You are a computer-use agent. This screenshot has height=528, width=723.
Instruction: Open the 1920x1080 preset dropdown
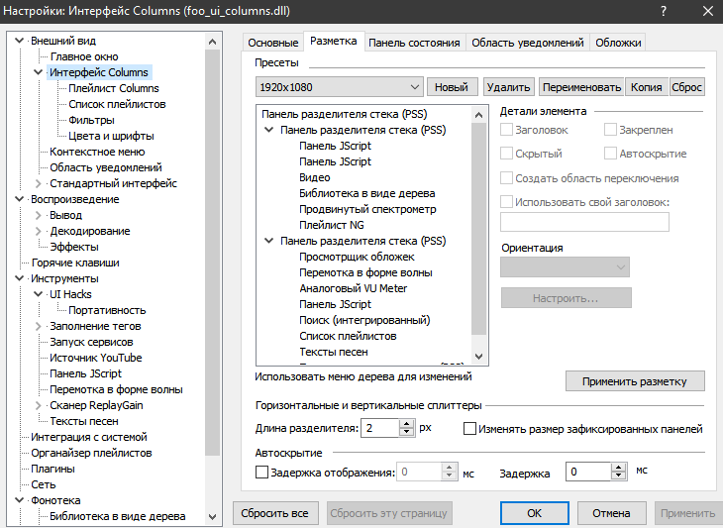click(339, 87)
